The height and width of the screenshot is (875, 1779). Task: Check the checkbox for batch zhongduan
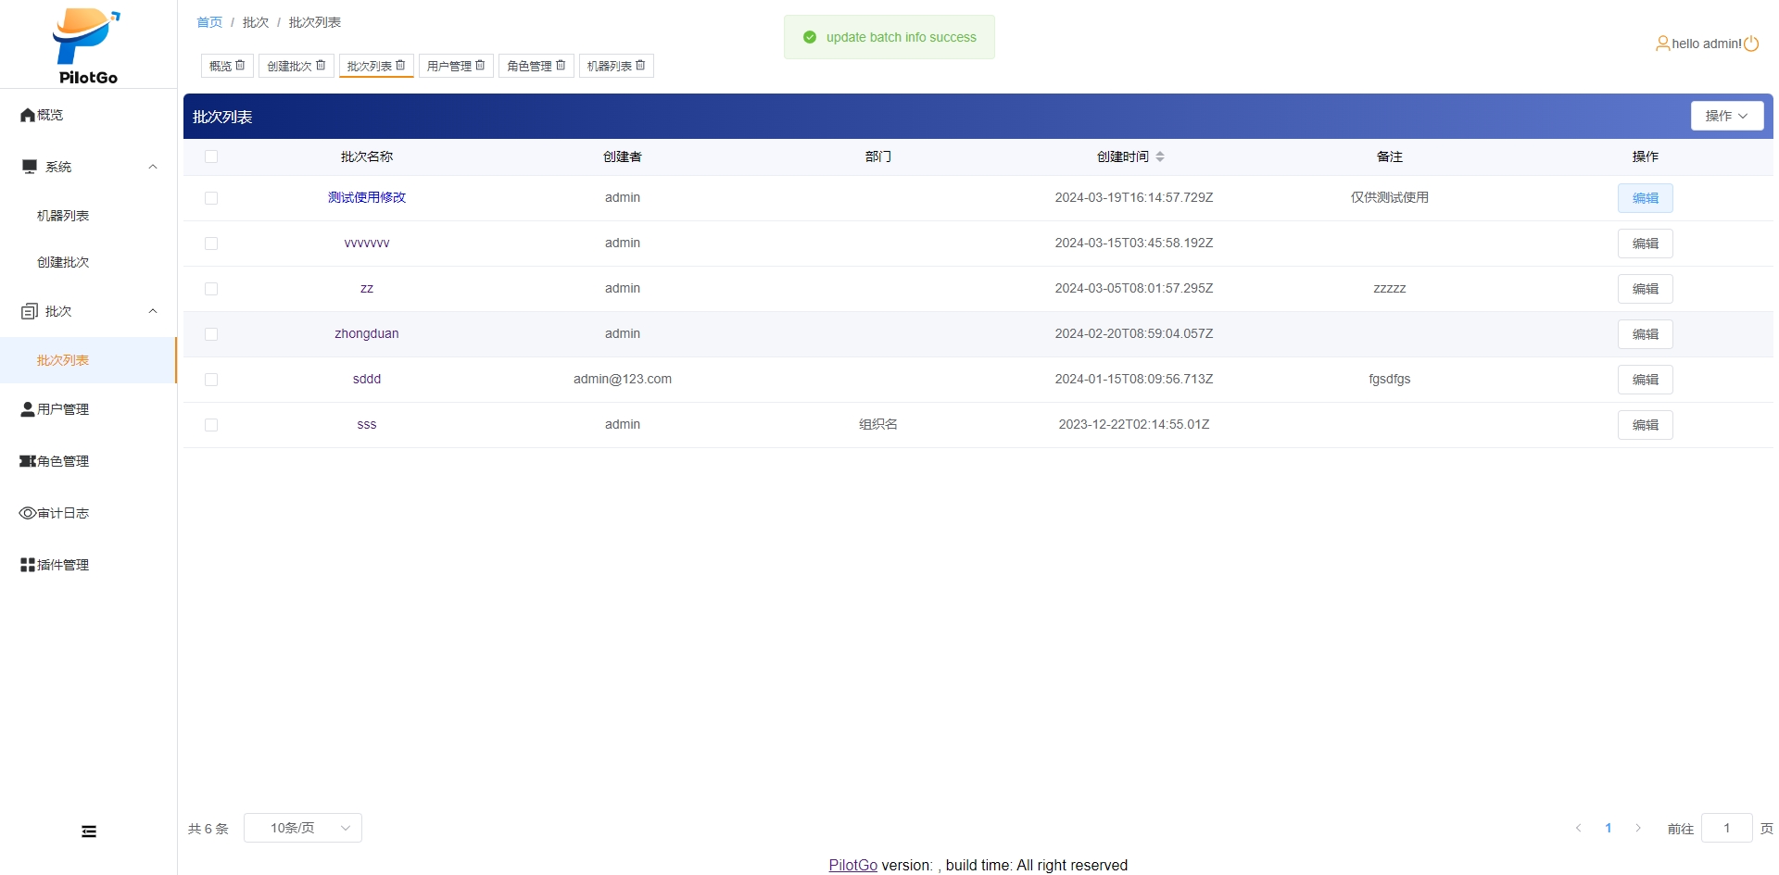point(211,334)
